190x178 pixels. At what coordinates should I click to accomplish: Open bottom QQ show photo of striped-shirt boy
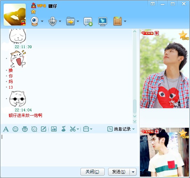point(164,152)
